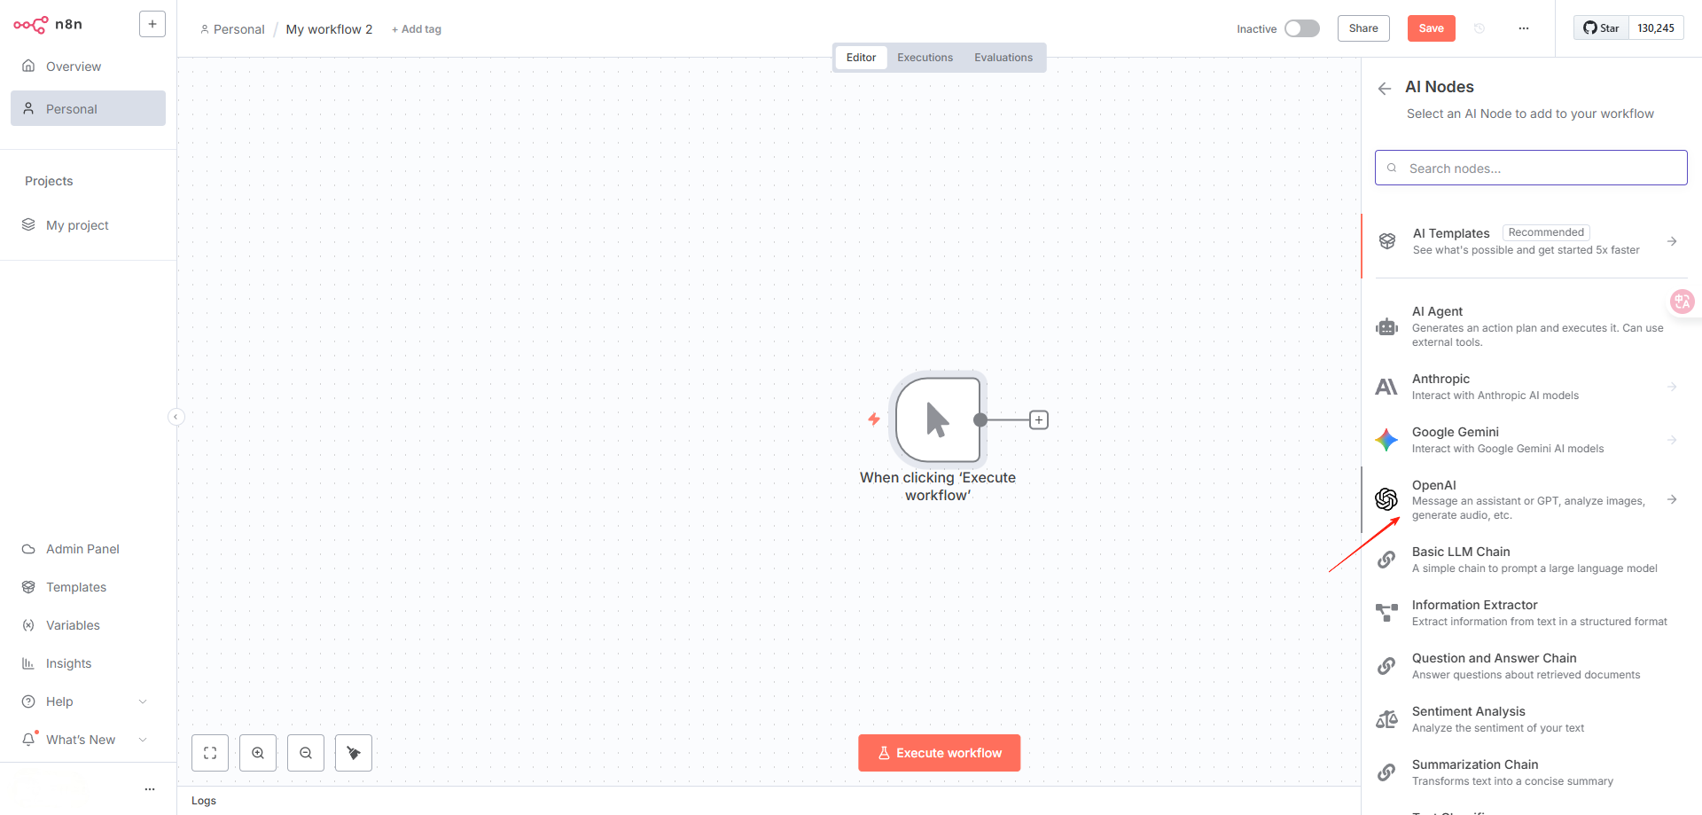Screen dimensions: 1702x815
Task: Click Execute workflow button
Action: point(939,753)
